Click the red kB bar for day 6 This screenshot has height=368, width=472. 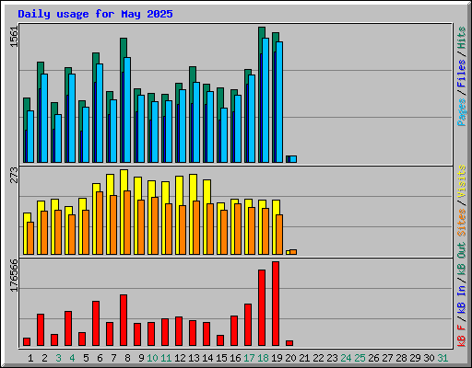pos(96,323)
